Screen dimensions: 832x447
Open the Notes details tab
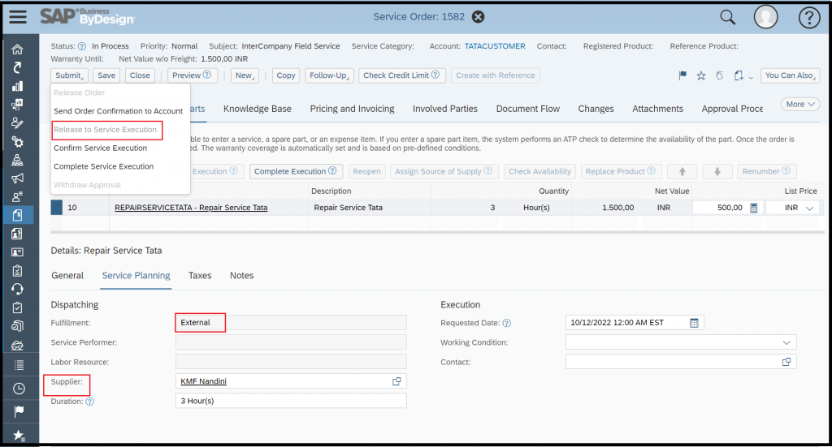click(241, 275)
